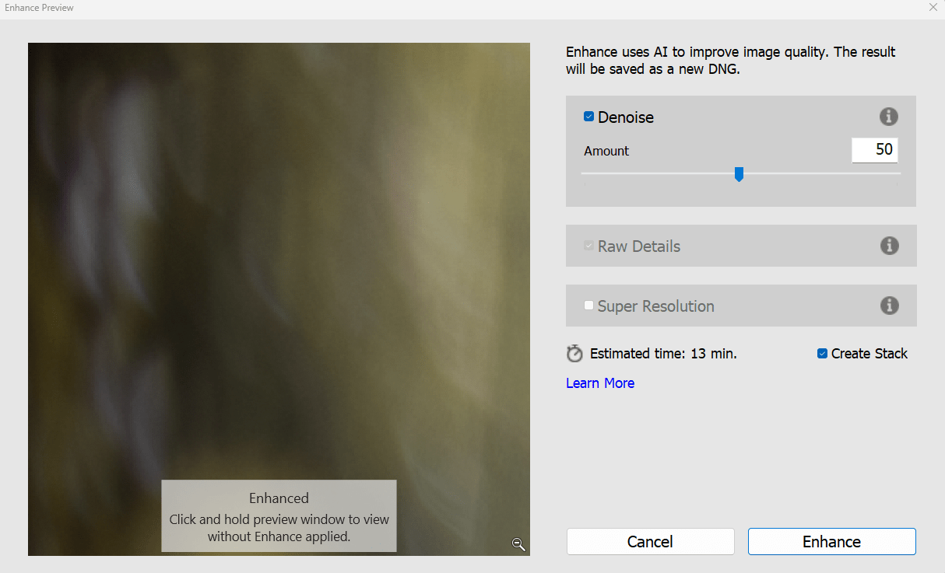Toggle the Raw Details checkbox
945x573 pixels.
(588, 245)
